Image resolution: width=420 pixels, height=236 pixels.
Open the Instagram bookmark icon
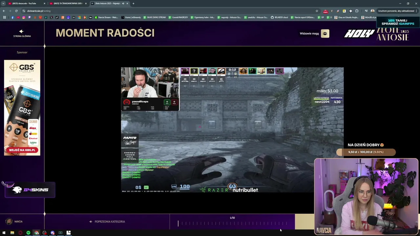(x=24, y=17)
